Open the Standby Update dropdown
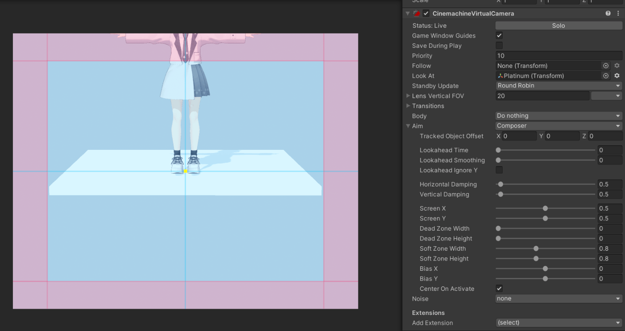This screenshot has height=331, width=625. [x=559, y=86]
